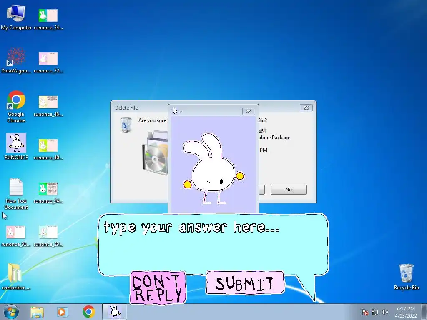Click the type your answer here field
This screenshot has width=427, height=320.
coord(213,244)
